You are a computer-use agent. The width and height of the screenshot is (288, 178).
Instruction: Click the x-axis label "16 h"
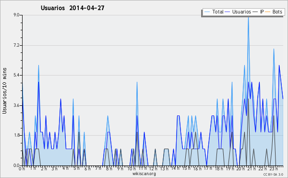tap(197, 168)
